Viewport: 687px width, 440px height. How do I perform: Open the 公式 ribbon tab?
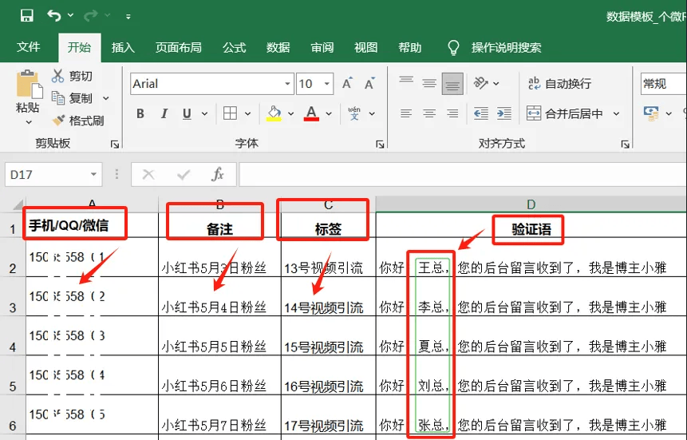(x=234, y=47)
